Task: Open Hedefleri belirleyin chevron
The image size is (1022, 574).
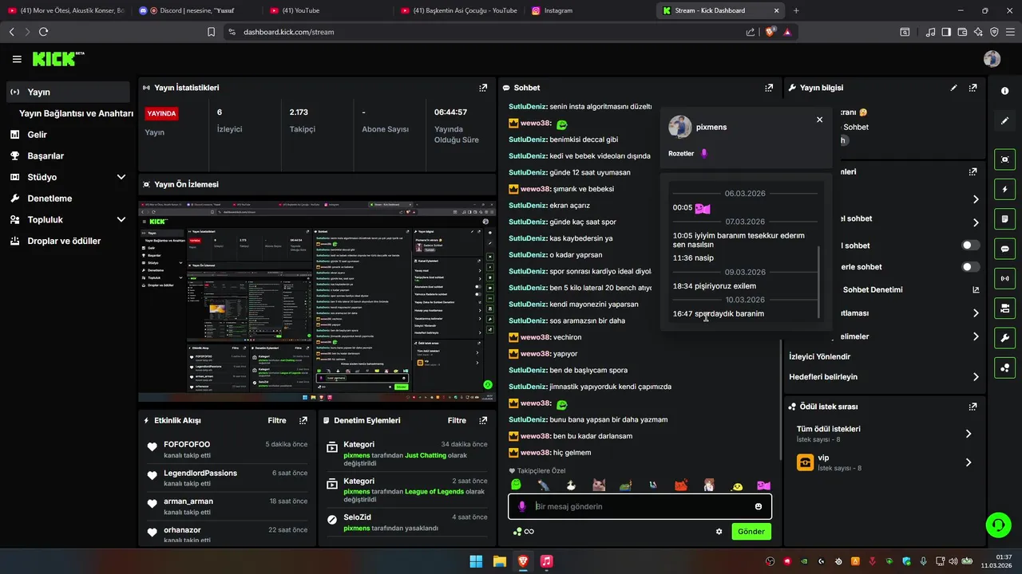Action: click(x=976, y=377)
